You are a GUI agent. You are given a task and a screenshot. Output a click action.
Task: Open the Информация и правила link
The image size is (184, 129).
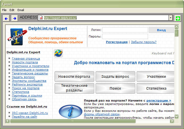(30, 70)
